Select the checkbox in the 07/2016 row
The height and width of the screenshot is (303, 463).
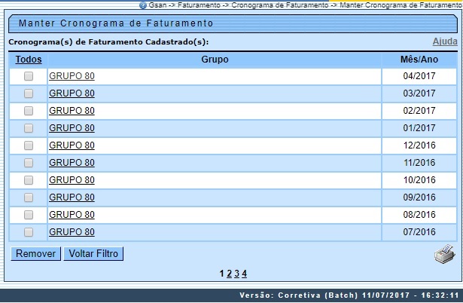point(29,232)
